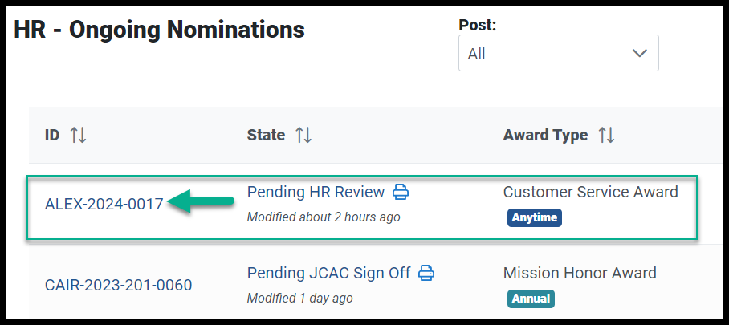The height and width of the screenshot is (325, 729).
Task: Click the Annual badge
Action: coord(531,299)
